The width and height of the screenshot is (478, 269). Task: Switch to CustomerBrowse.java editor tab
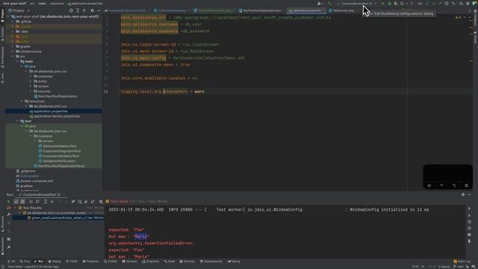pos(171,10)
